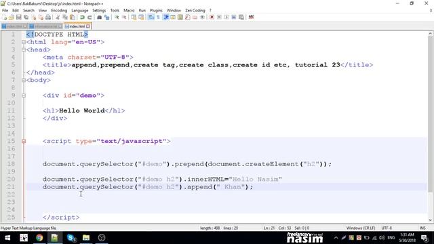Start macro recording with red dot icon
The image size is (434, 244).
tap(212, 17)
